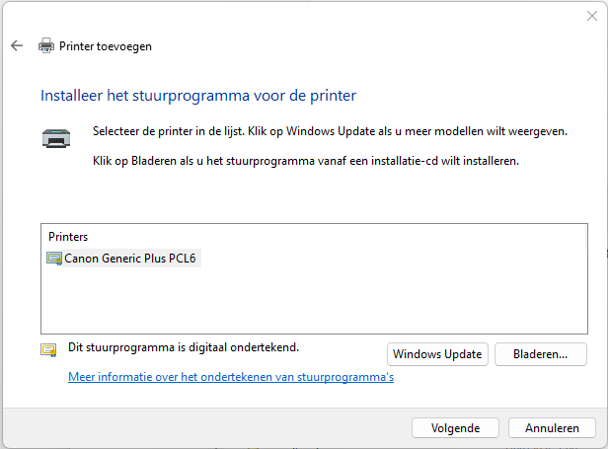Screen dimensions: 608x449
Task: Cancel with the Annuleren button
Action: [552, 428]
